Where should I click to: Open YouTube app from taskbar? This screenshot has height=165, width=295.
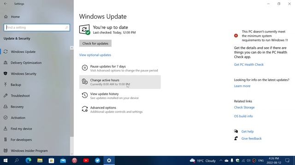pyautogui.click(x=86, y=160)
